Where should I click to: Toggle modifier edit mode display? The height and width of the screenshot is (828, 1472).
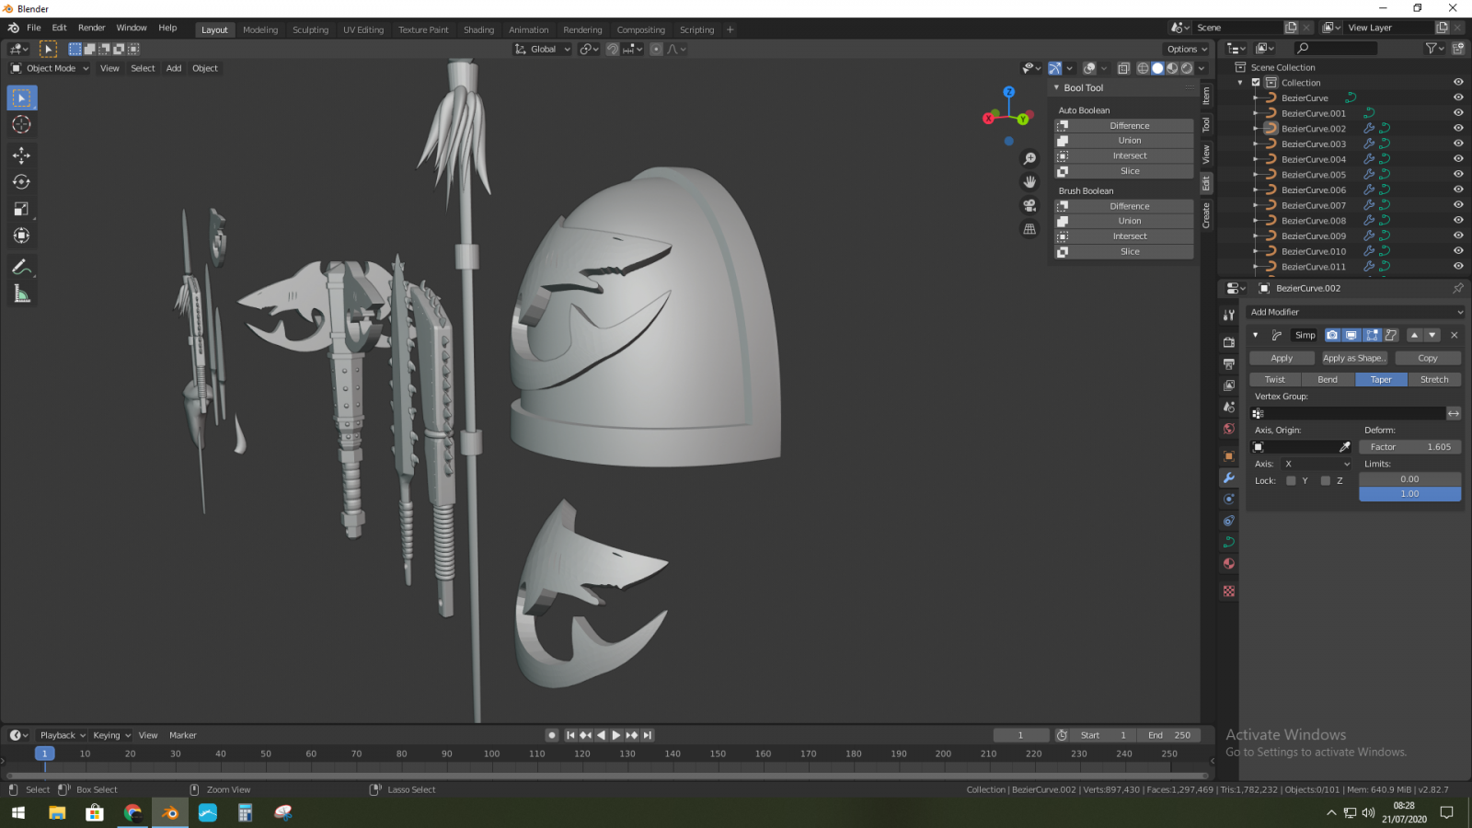click(x=1372, y=335)
